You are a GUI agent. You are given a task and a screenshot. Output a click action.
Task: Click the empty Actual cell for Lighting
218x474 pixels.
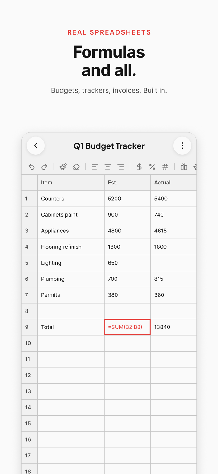pyautogui.click(x=173, y=263)
